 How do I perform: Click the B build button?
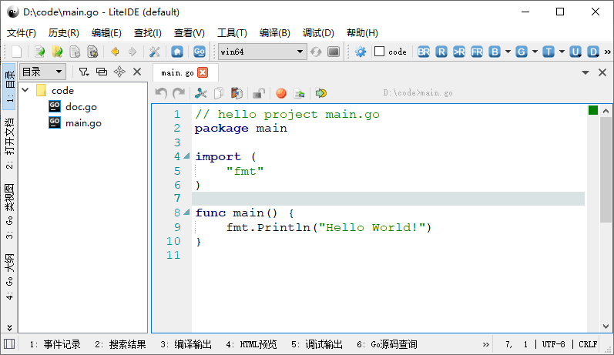(x=495, y=52)
